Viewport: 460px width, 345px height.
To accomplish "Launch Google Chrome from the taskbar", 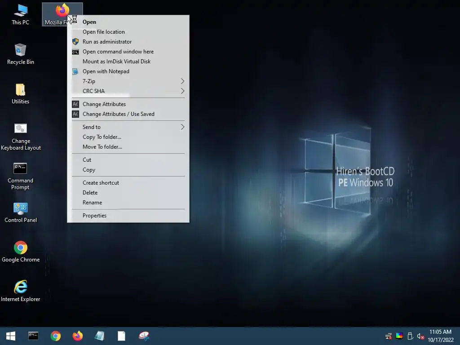I will click(x=55, y=336).
